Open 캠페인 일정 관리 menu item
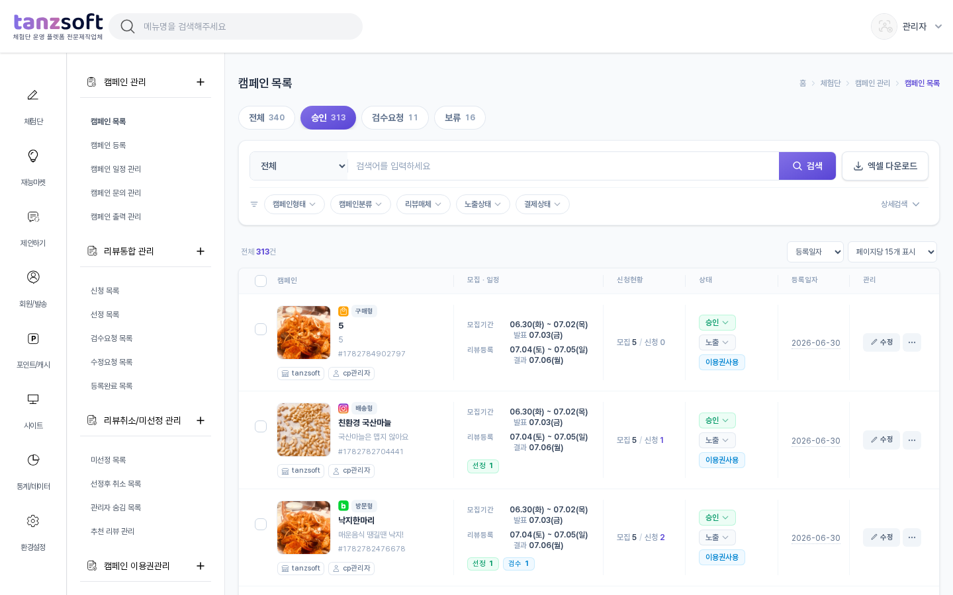This screenshot has height=595, width=953. tap(116, 169)
